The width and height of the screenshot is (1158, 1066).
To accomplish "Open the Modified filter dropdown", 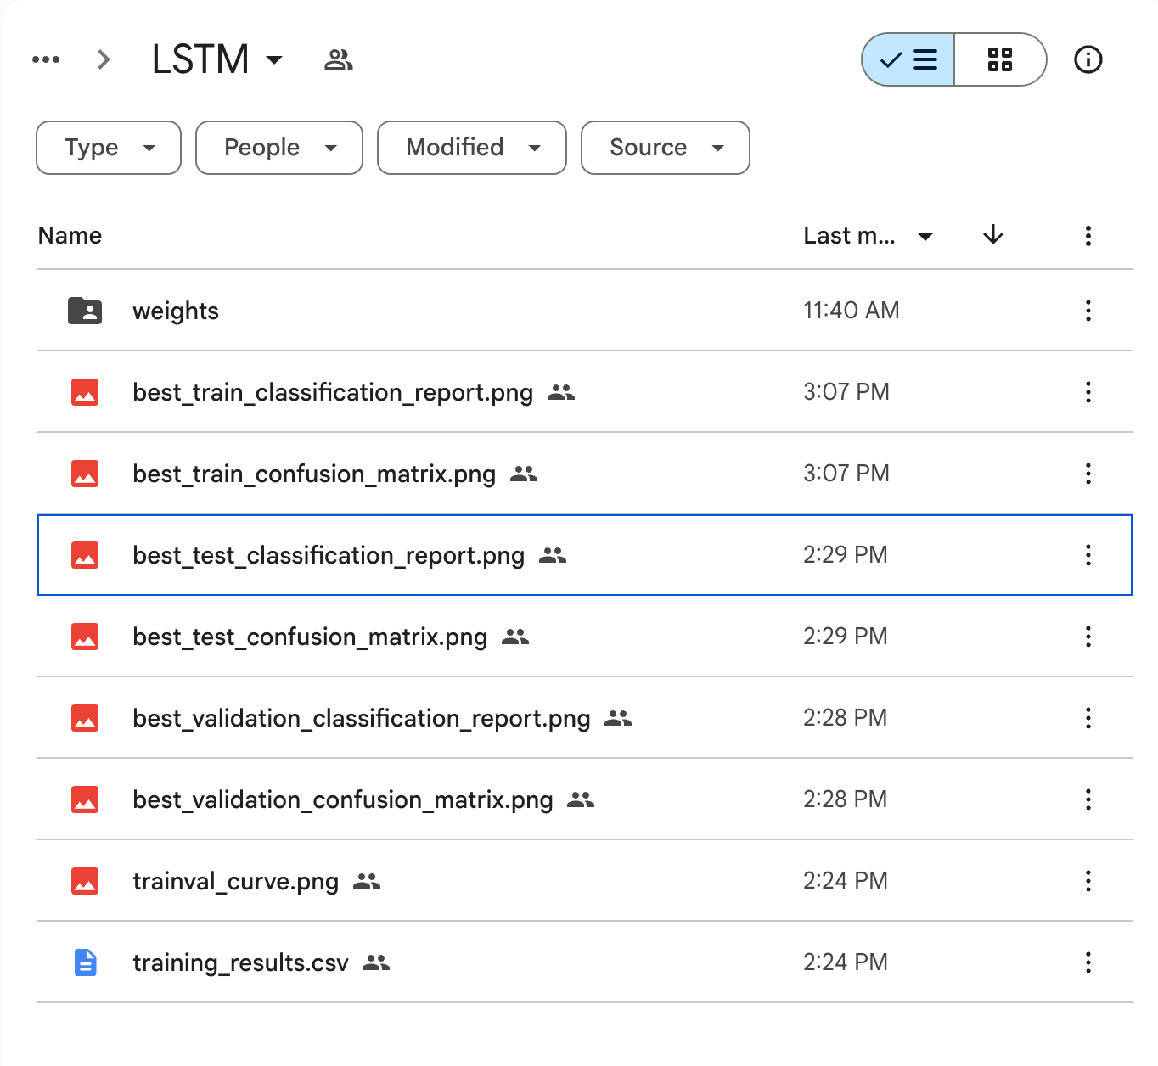I will coord(472,148).
